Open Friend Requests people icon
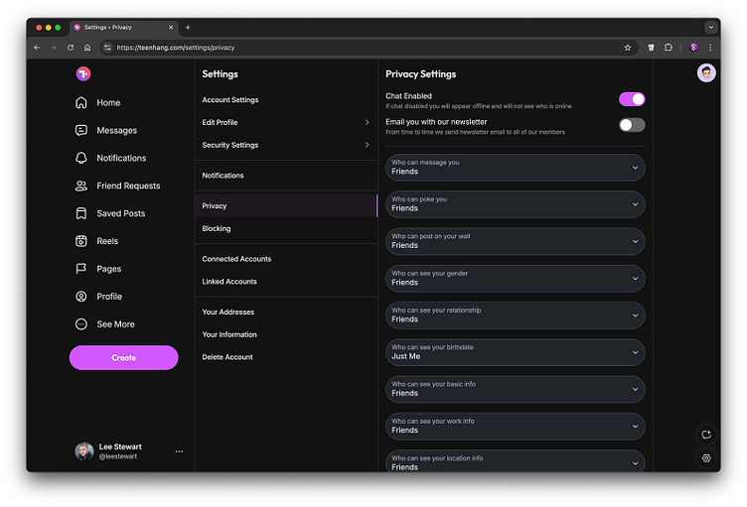Viewport: 747px width, 507px height. click(81, 186)
